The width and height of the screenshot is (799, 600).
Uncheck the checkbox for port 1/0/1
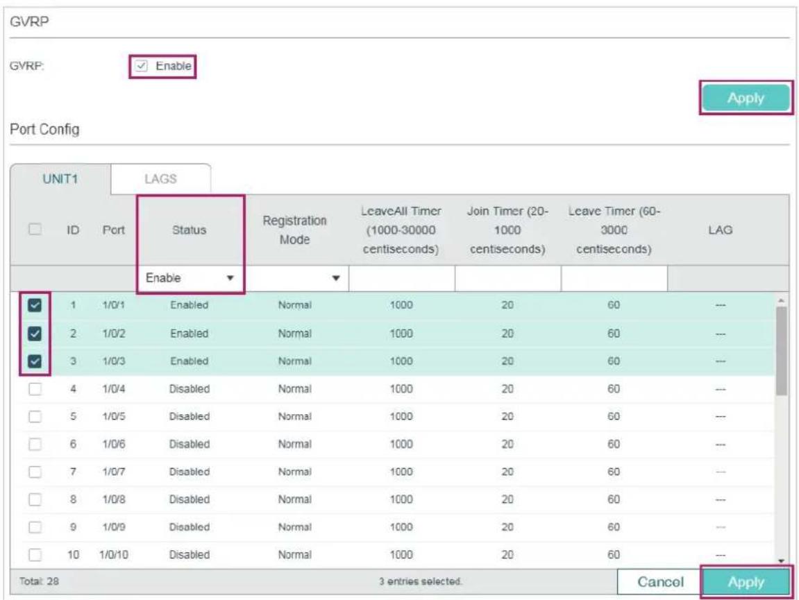pos(35,305)
